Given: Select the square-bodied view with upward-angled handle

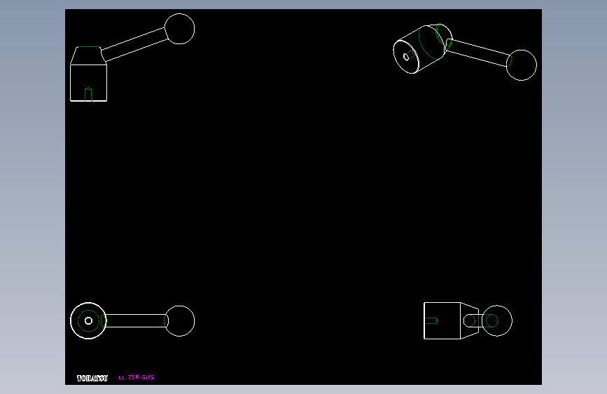Looking at the screenshot, I should 132,57.
